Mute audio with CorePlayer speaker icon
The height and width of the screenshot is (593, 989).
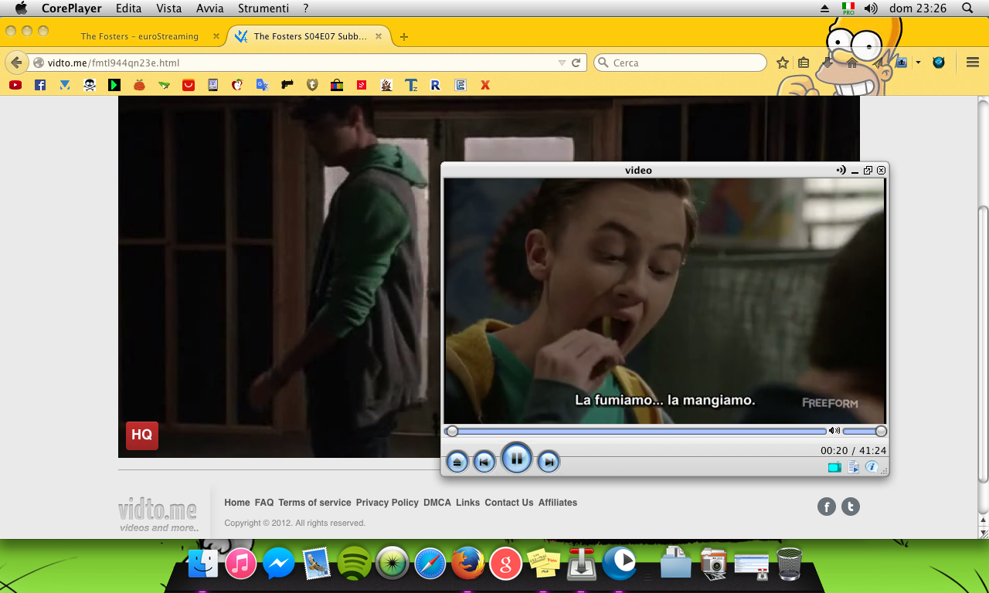pyautogui.click(x=834, y=431)
